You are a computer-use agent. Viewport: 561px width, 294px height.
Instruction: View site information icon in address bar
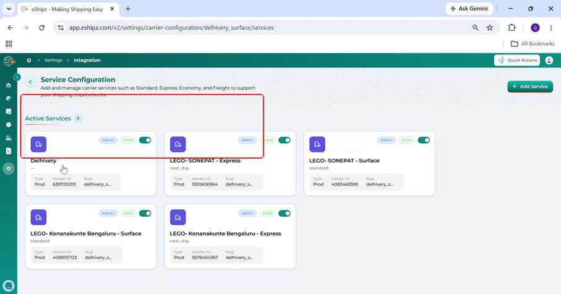click(x=61, y=28)
